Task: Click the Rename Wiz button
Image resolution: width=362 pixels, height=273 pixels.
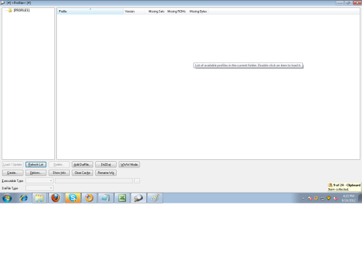Action: (x=106, y=173)
